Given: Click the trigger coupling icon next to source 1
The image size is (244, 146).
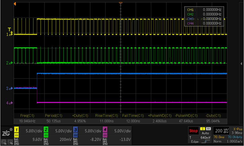Looking at the screenshot, I should coord(208,129).
